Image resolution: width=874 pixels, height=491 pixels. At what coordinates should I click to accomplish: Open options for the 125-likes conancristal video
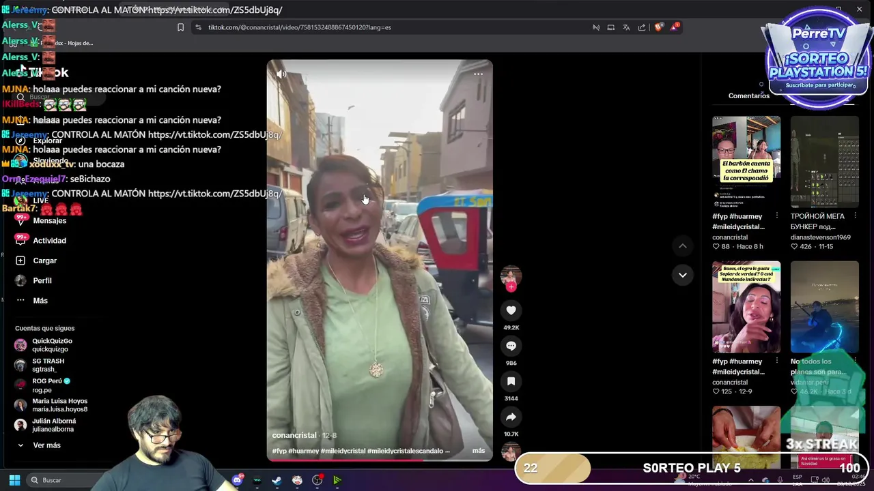(776, 361)
